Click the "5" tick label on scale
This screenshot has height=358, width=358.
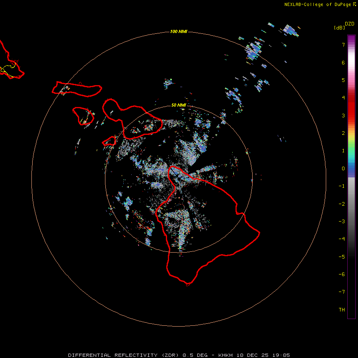343,80
